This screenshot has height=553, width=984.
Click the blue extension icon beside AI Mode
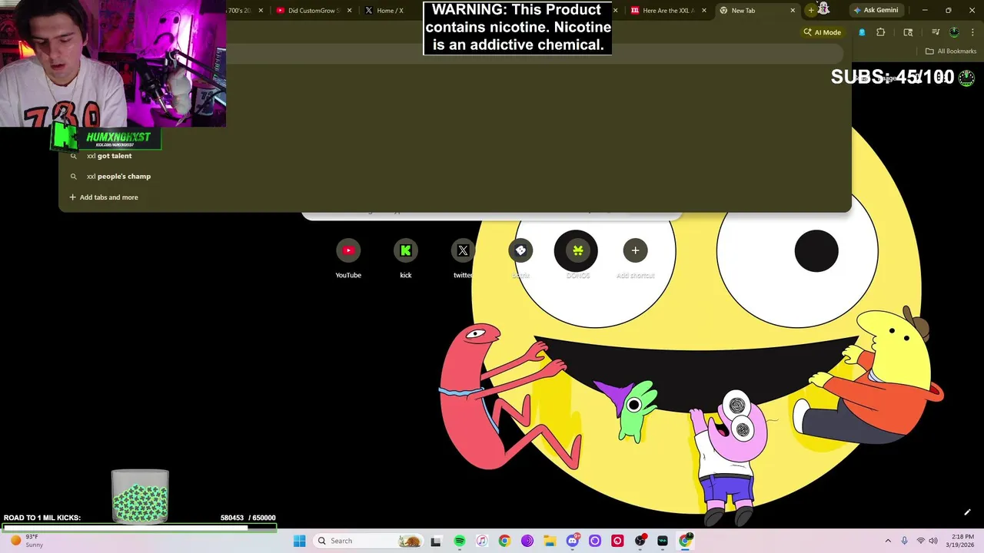pos(862,32)
